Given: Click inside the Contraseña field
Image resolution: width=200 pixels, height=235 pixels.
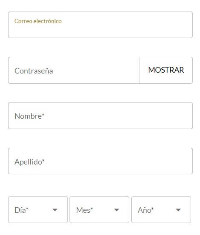Looking at the screenshot, I should pyautogui.click(x=74, y=70).
